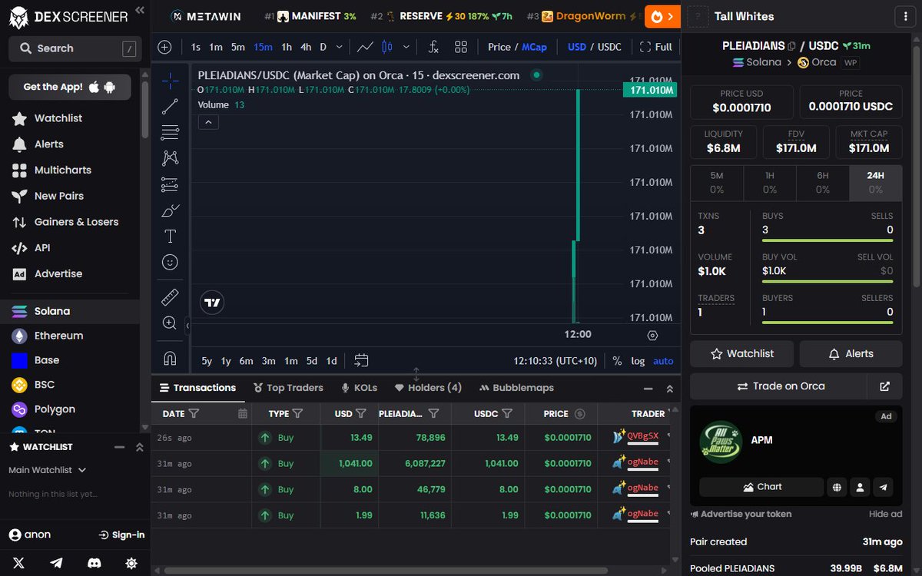922x576 pixels.
Task: Copy the PLEIADIANS token address
Action: pos(792,46)
